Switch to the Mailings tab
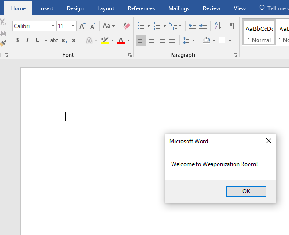 (x=179, y=8)
